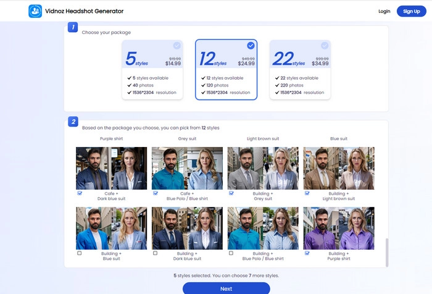Click the Building + Blue Polo thumbnail image
The image size is (432, 294).
coord(263,228)
